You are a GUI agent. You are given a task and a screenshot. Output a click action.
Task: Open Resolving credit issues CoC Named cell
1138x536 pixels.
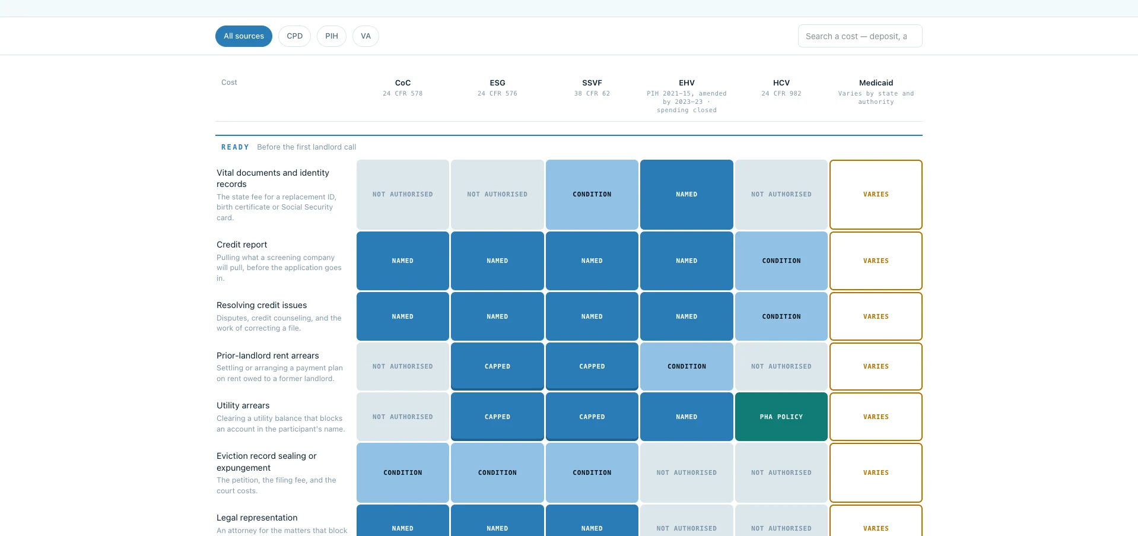pos(403,316)
